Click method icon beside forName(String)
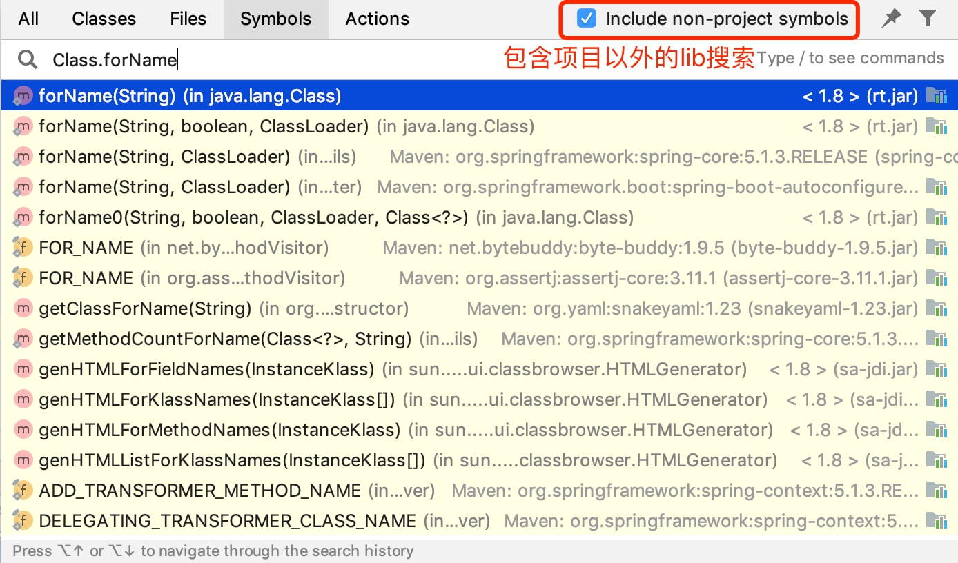958x563 pixels. coord(23,96)
